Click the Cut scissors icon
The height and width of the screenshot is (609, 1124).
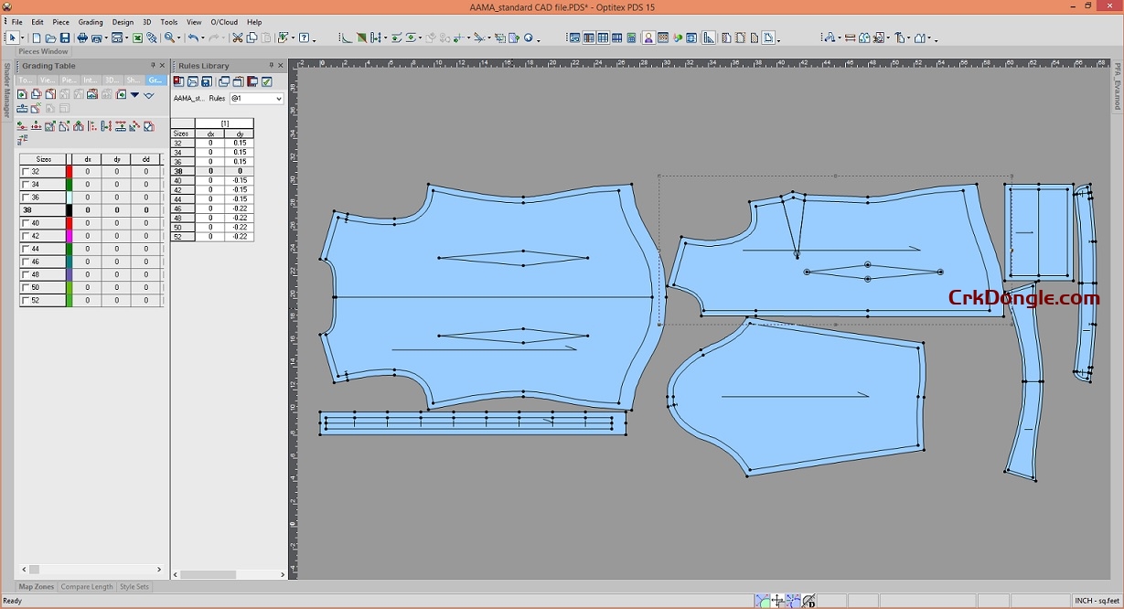coord(238,38)
